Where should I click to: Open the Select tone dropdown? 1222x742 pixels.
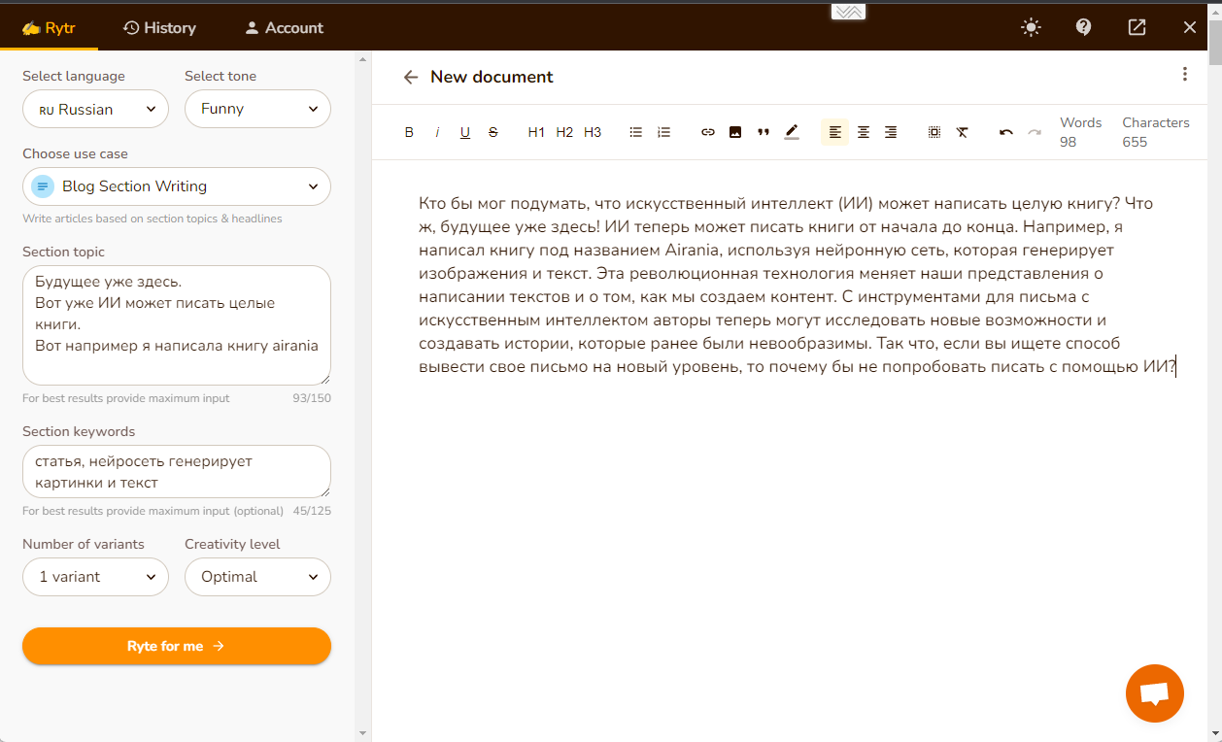click(x=257, y=109)
